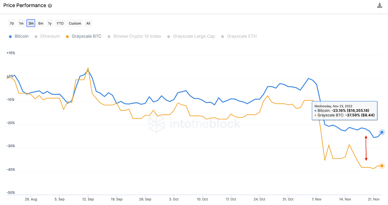
Task: Click the '-40%' y-axis label
Action: point(11,169)
